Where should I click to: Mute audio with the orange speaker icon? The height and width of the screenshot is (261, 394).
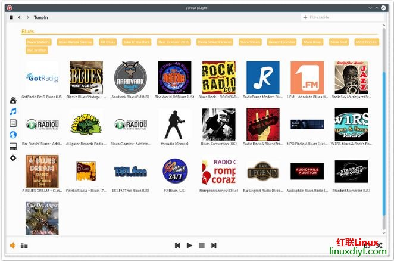click(x=13, y=245)
